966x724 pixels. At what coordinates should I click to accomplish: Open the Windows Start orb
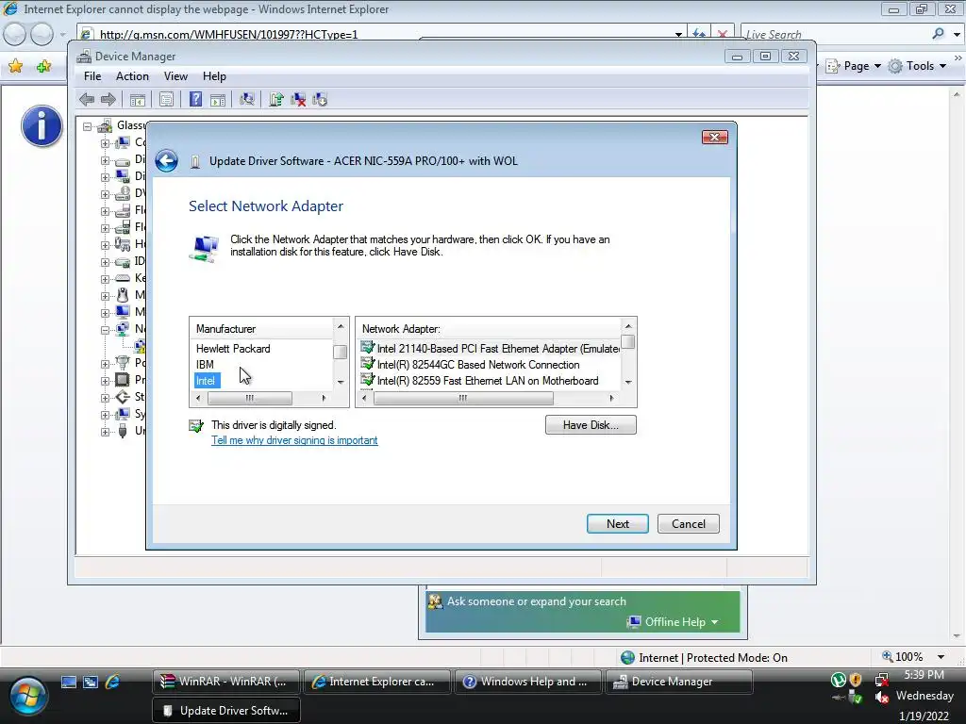pos(27,697)
